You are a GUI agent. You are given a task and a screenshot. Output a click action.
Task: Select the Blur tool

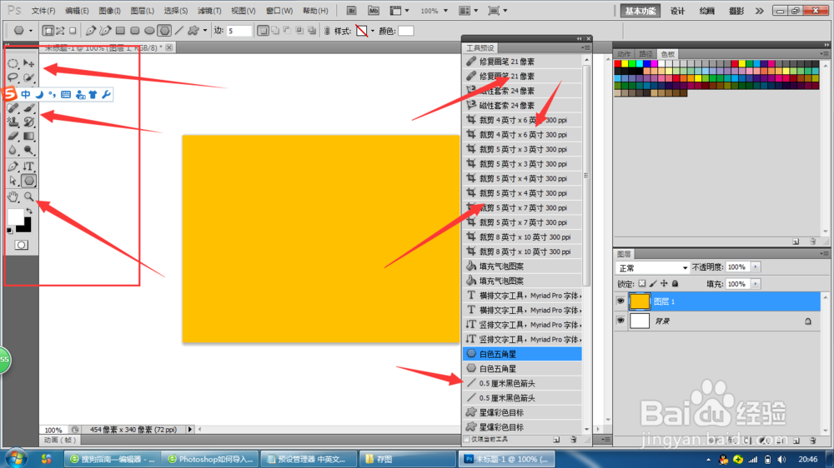tap(13, 151)
